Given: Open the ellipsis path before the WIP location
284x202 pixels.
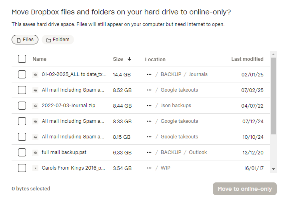Looking at the screenshot, I should tap(149, 168).
